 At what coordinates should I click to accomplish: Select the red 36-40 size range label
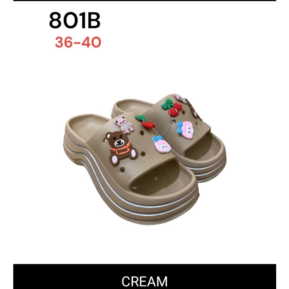78,42
